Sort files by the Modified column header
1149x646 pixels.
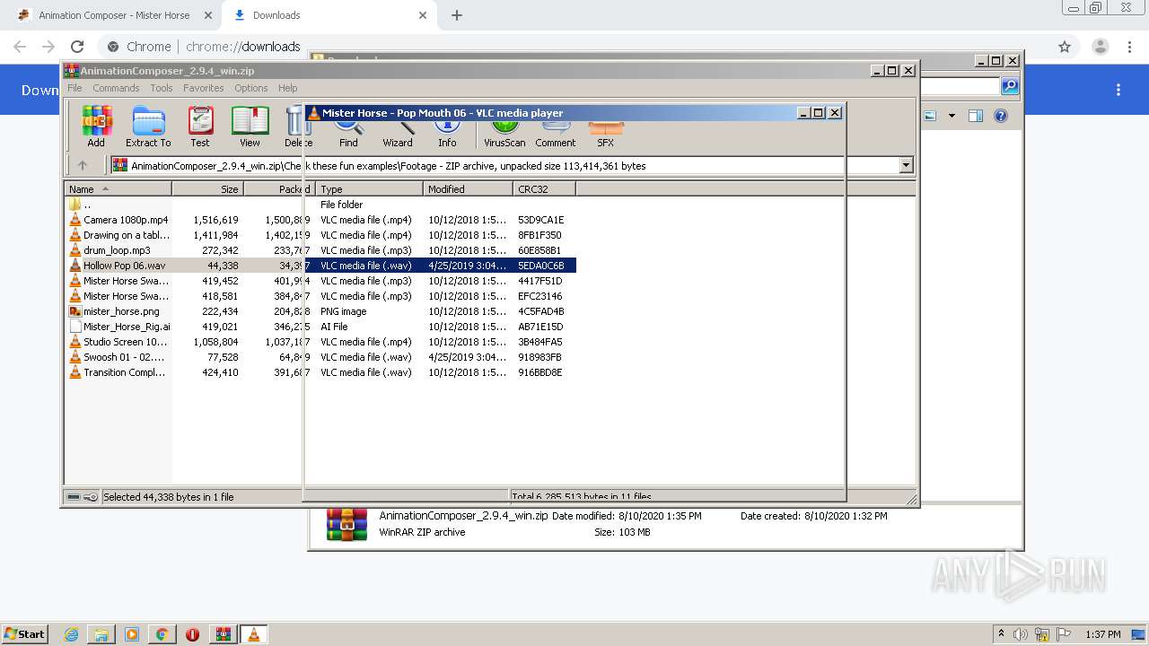(468, 189)
